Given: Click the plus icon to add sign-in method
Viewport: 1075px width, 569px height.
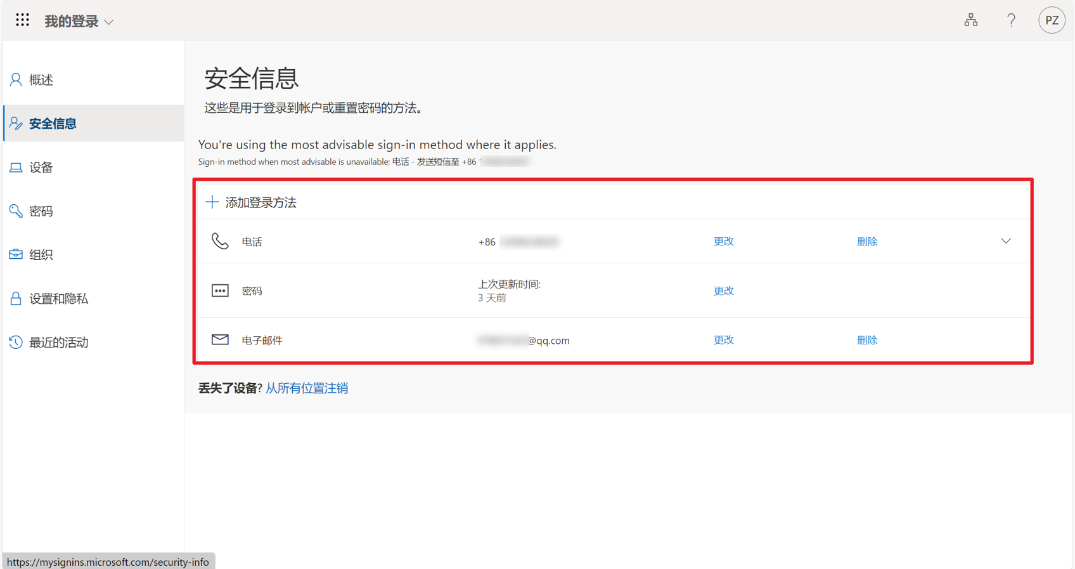Looking at the screenshot, I should 212,202.
